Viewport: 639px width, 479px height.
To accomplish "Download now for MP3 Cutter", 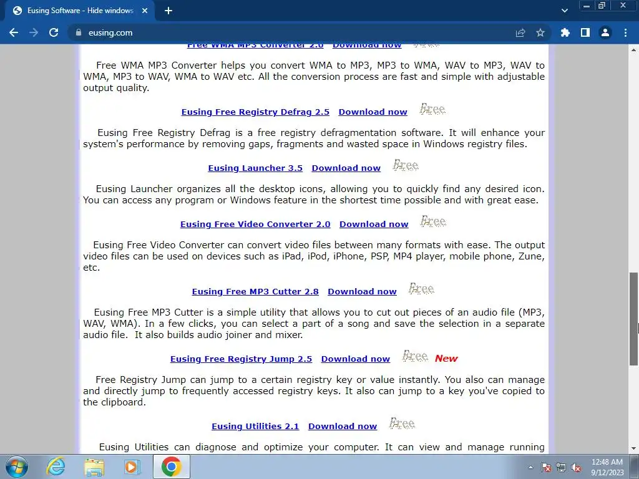I will click(x=362, y=292).
